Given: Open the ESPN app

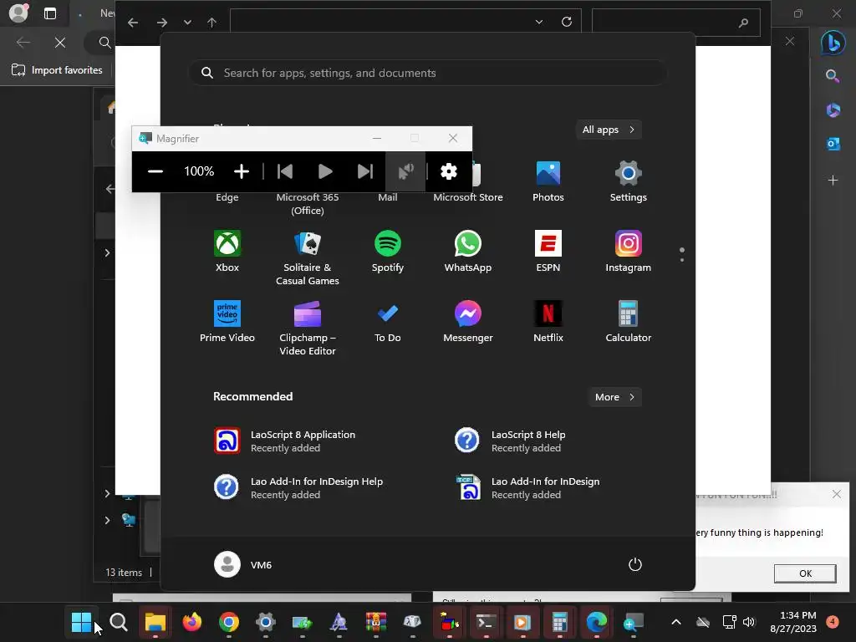Looking at the screenshot, I should tap(548, 252).
